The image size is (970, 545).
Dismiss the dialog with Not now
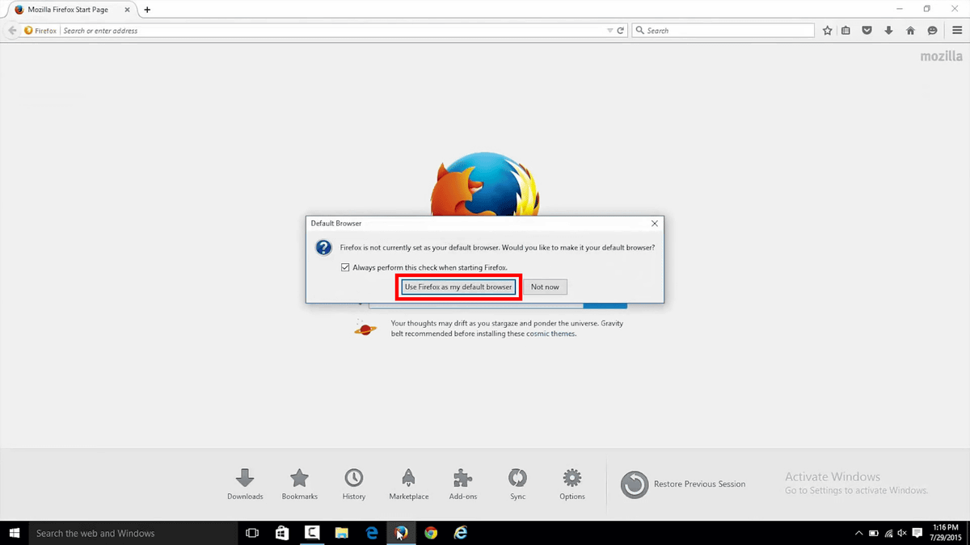coord(545,287)
